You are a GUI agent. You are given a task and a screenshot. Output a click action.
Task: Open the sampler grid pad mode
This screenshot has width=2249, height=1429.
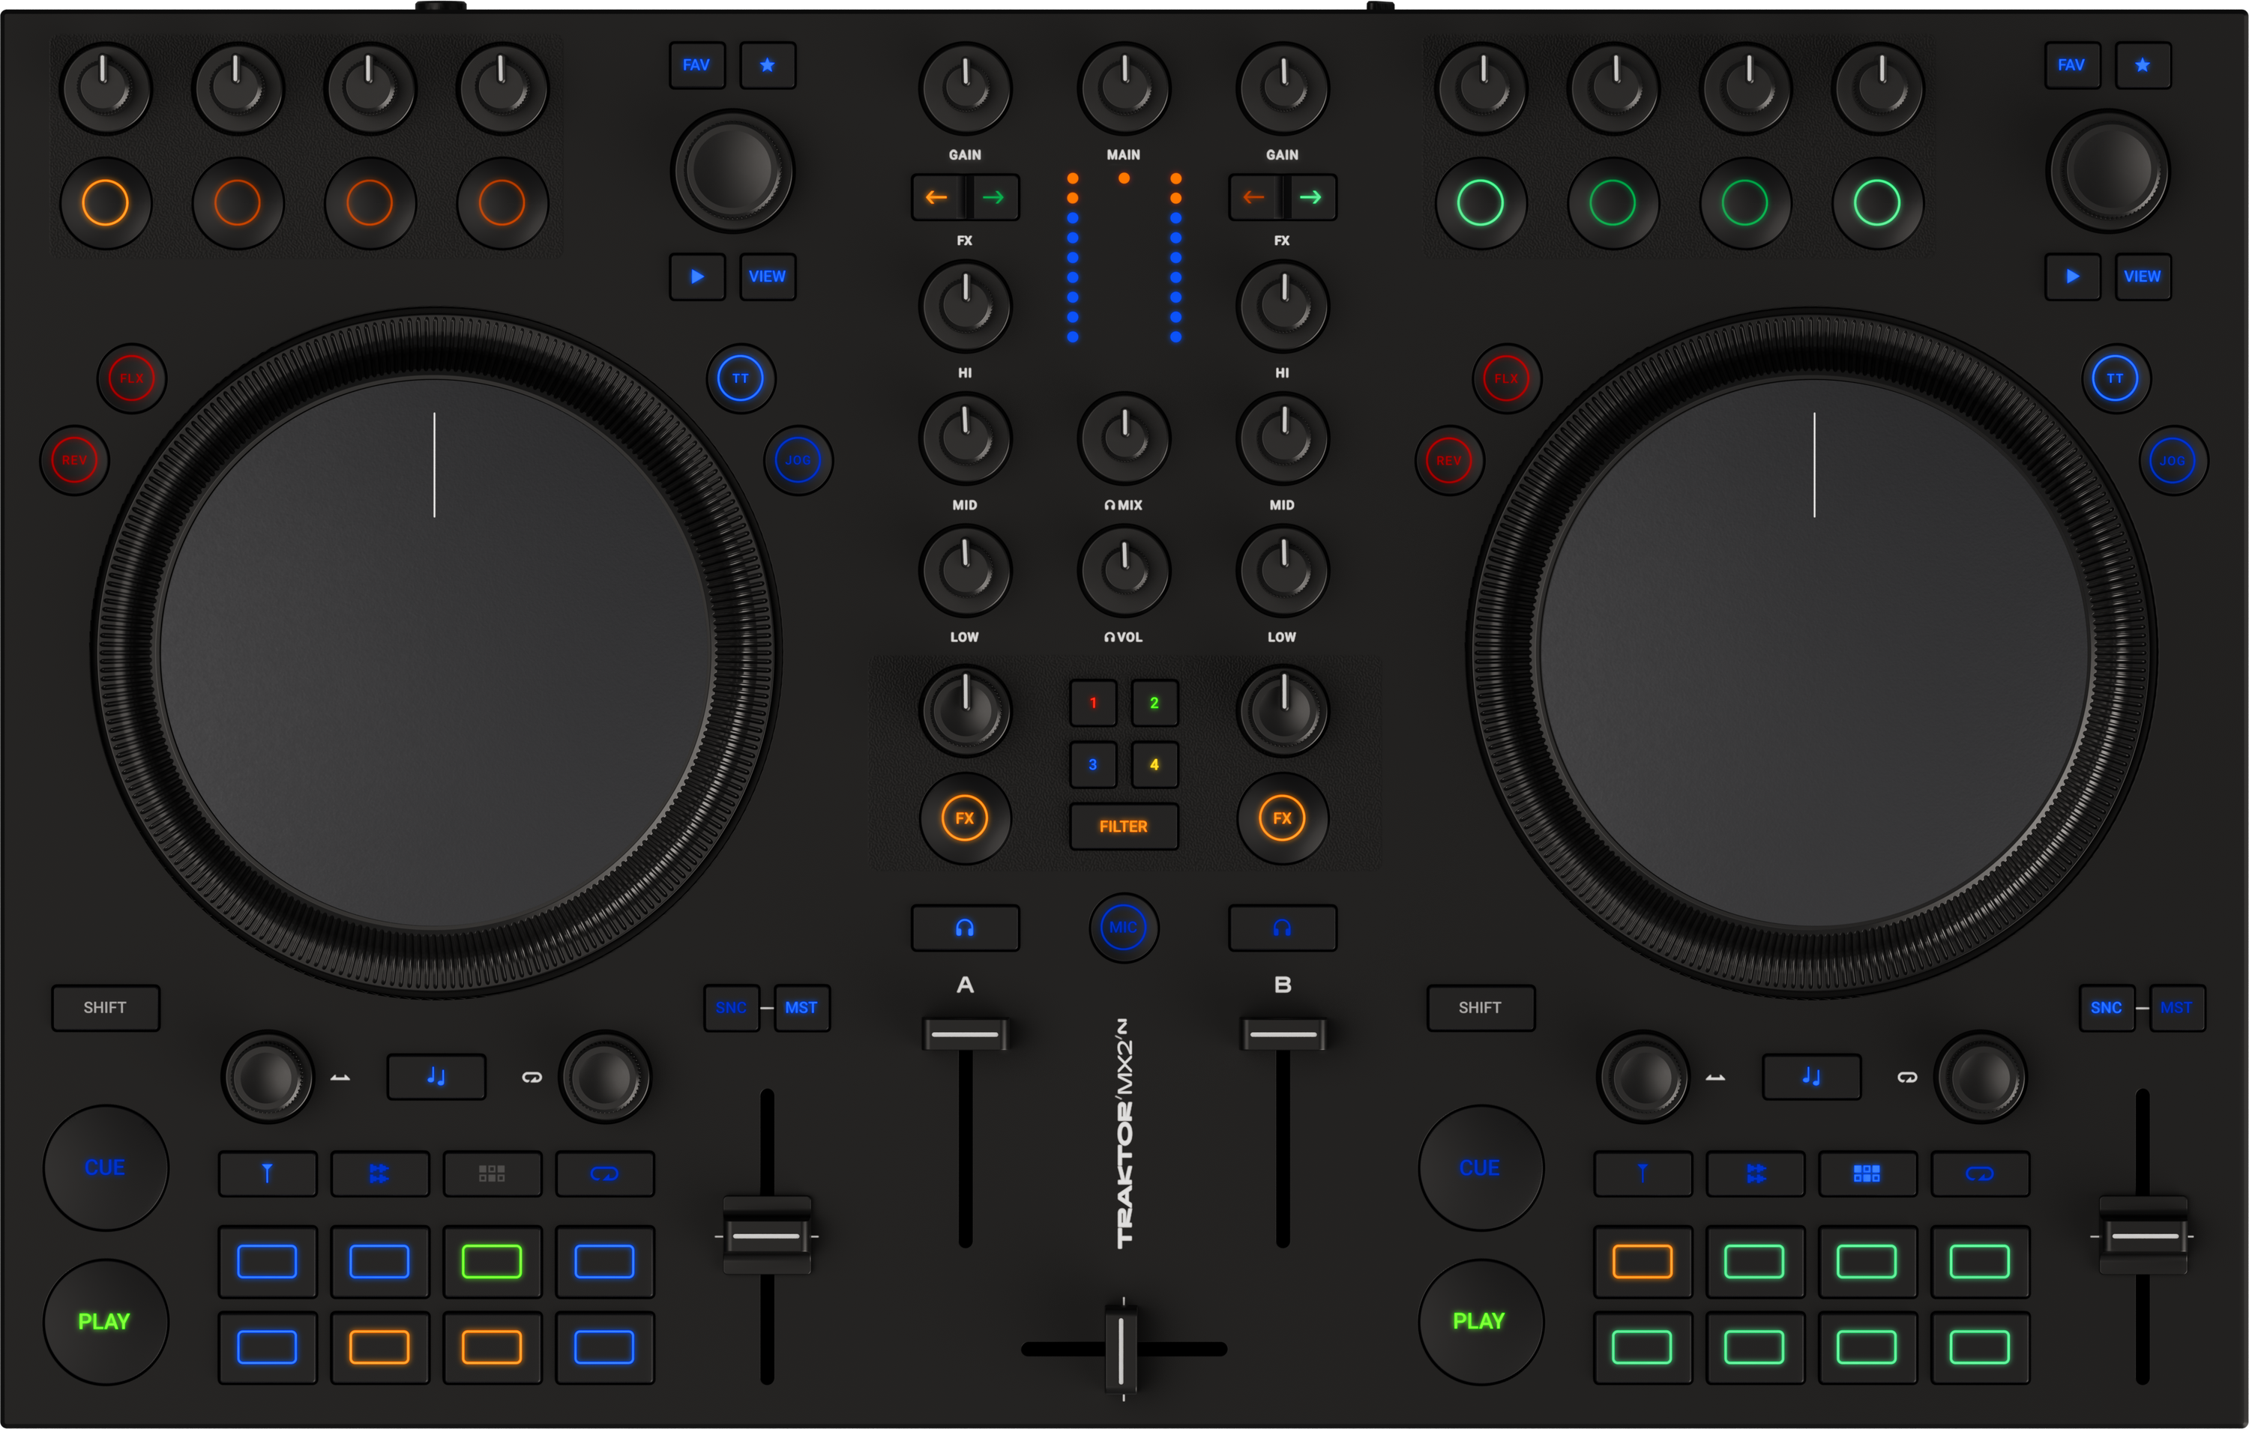[493, 1174]
